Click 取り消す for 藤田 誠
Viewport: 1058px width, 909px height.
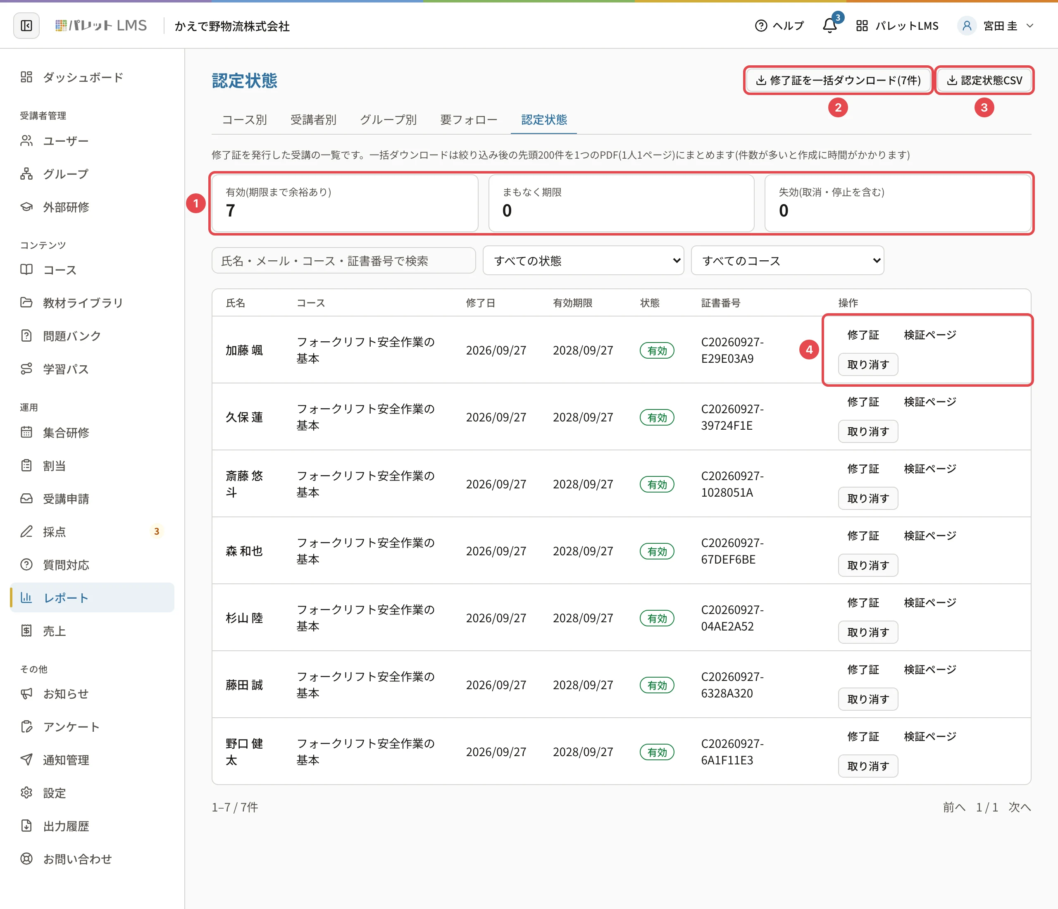(868, 699)
